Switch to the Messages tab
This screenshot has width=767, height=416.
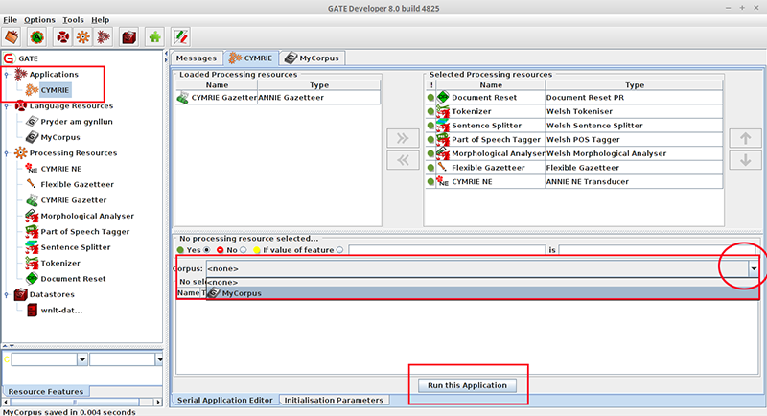point(197,58)
